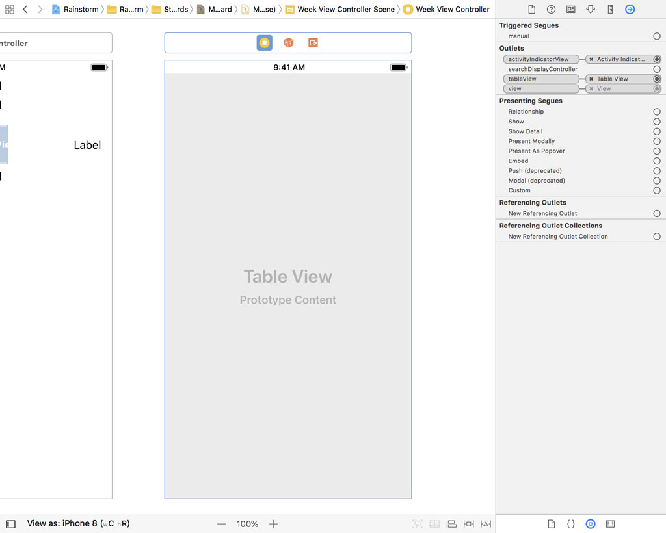The width and height of the screenshot is (666, 533).
Task: Open the Size inspector
Action: coord(609,9)
